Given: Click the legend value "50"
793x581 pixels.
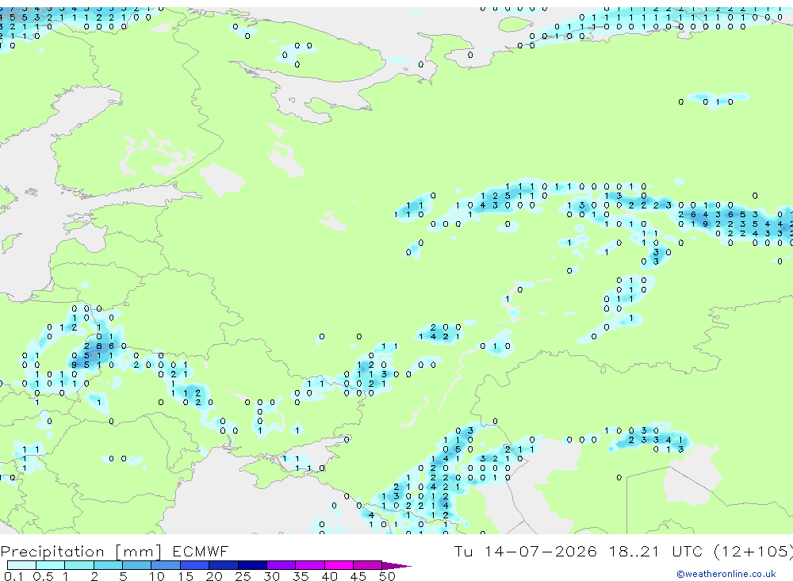Looking at the screenshot, I should click(387, 576).
